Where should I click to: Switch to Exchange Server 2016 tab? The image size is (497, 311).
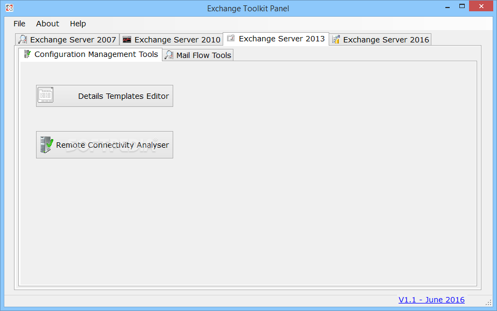point(380,40)
